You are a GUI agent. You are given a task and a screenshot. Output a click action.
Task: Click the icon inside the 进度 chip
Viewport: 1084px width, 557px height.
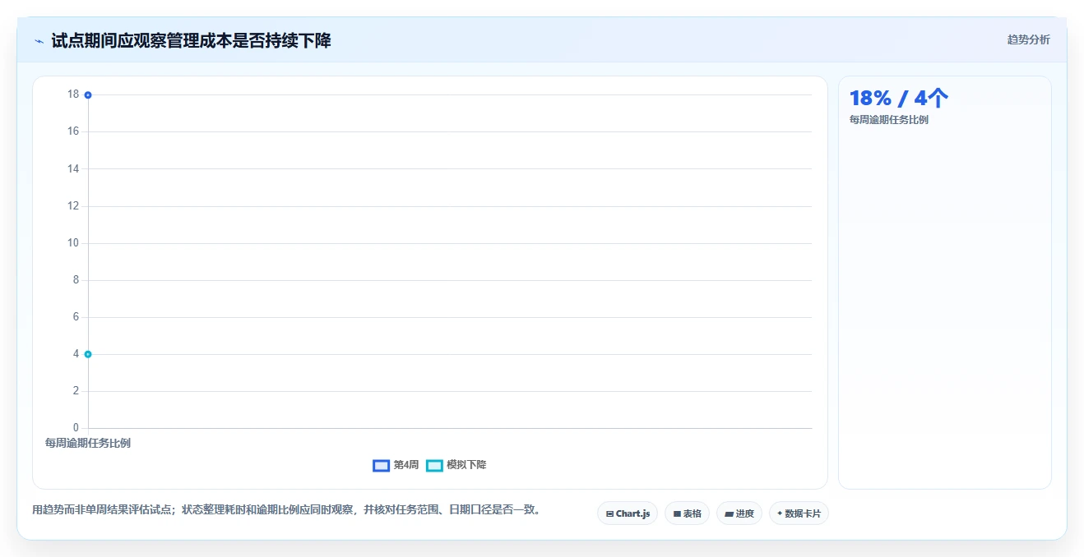point(730,513)
